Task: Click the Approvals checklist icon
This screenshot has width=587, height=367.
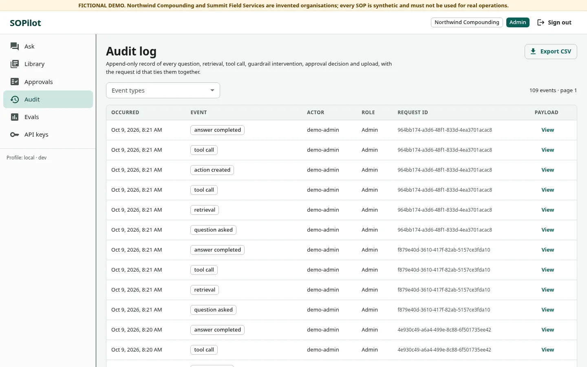Action: click(x=15, y=82)
